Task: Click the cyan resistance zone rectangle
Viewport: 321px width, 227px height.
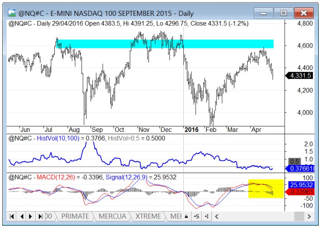Action: tap(165, 44)
